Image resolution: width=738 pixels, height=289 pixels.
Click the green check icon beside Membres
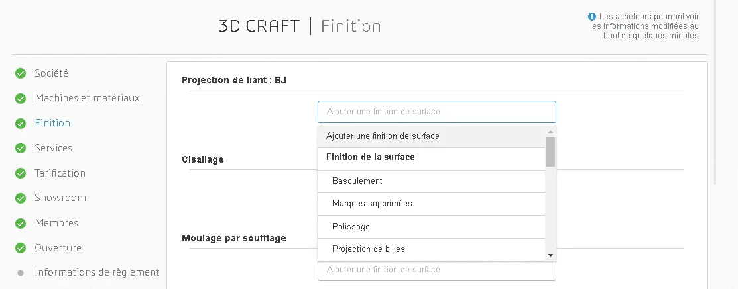21,223
